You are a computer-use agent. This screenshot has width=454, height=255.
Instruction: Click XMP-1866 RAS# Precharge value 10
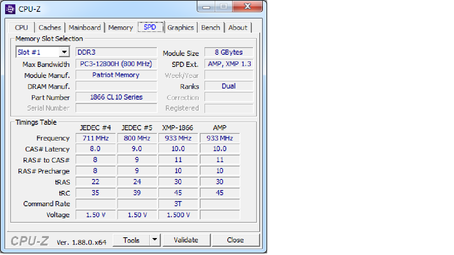[x=178, y=171]
